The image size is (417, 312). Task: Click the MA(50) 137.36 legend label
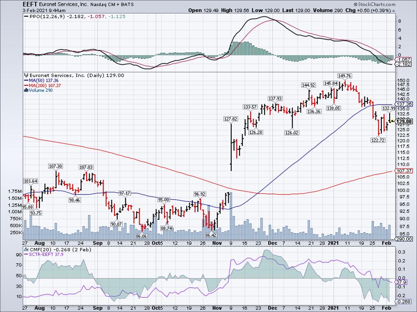click(44, 81)
